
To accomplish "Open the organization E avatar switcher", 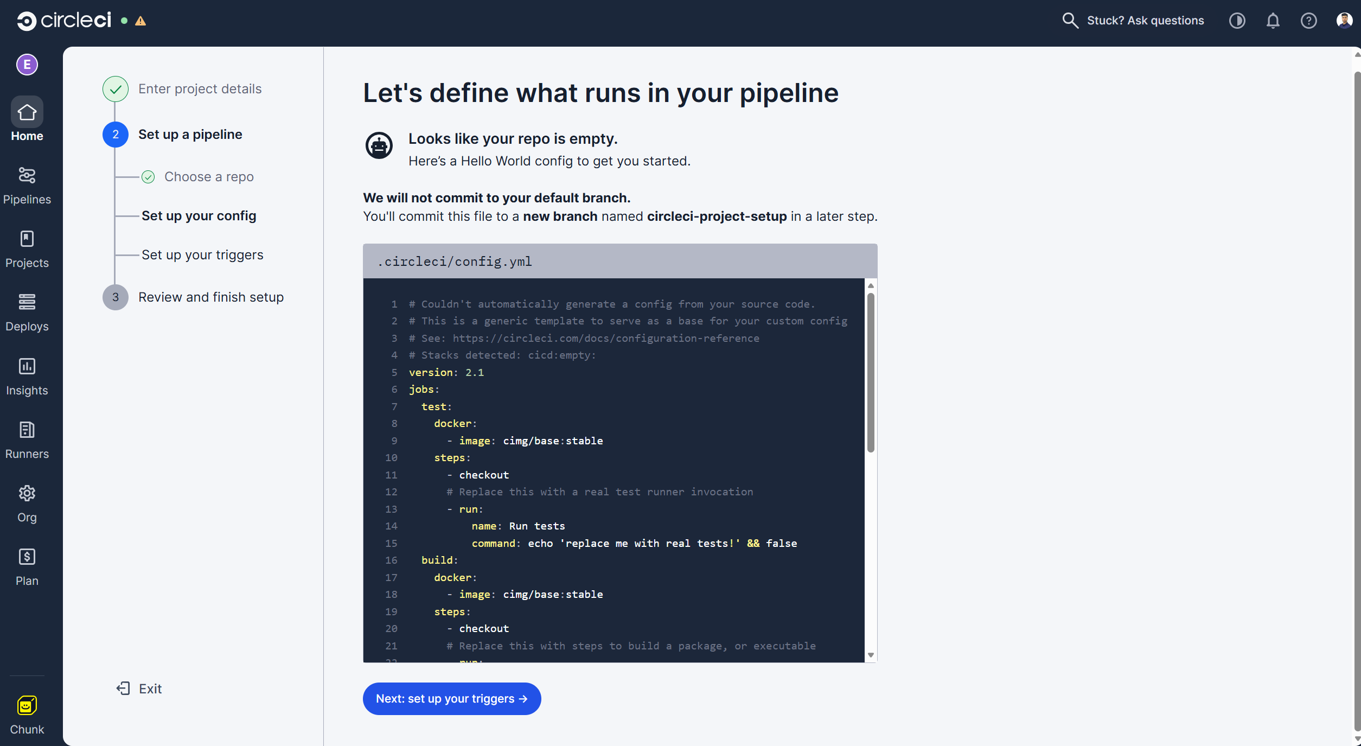I will pos(27,65).
